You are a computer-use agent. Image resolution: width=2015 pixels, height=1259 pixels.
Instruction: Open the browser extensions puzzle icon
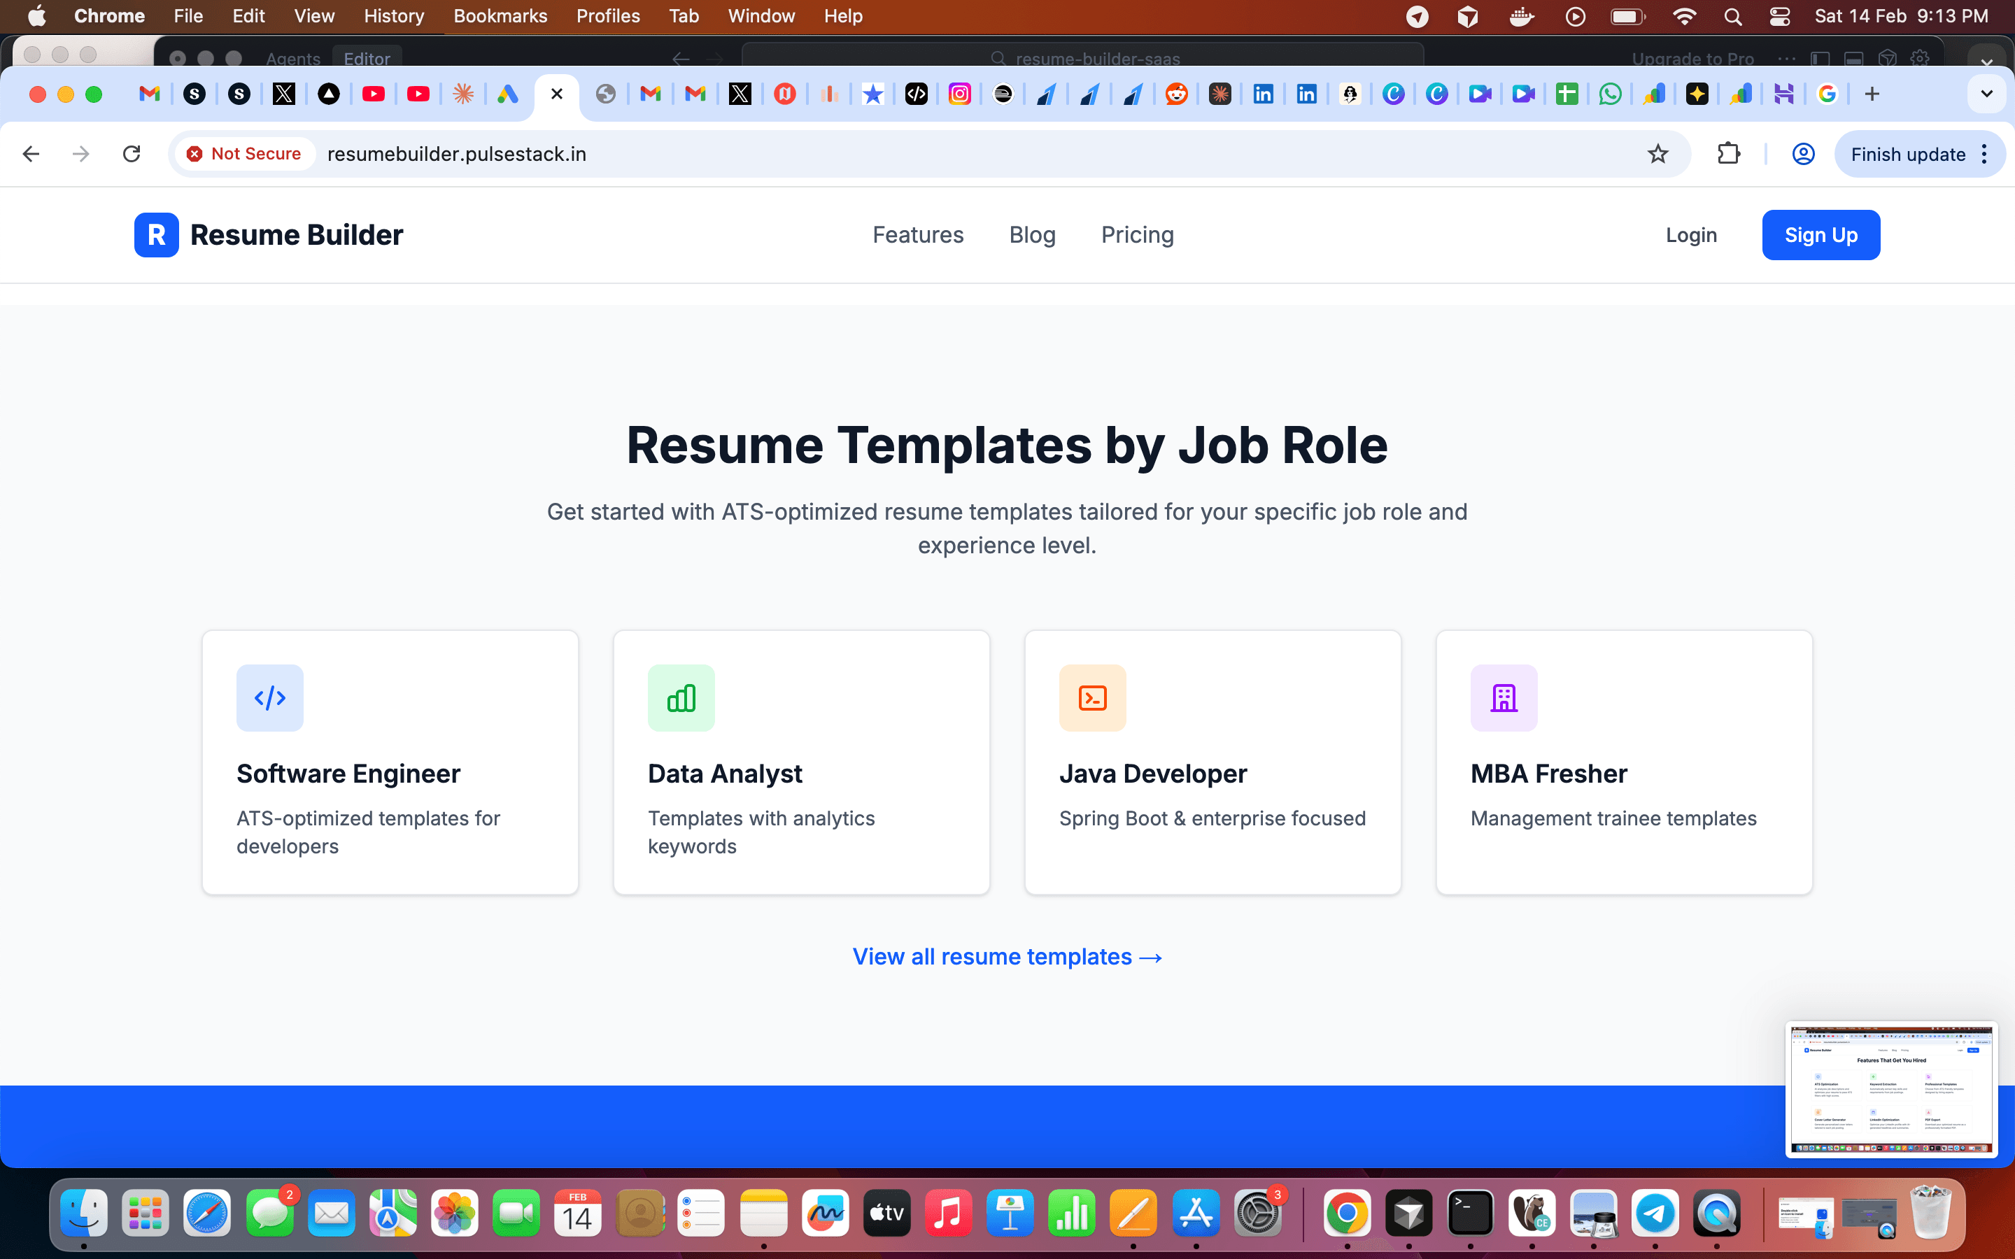pyautogui.click(x=1730, y=154)
